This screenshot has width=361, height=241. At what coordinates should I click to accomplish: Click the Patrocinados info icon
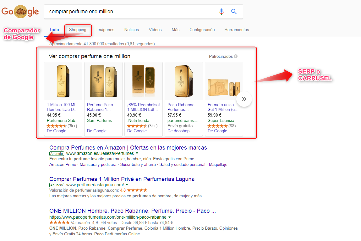[x=236, y=56]
